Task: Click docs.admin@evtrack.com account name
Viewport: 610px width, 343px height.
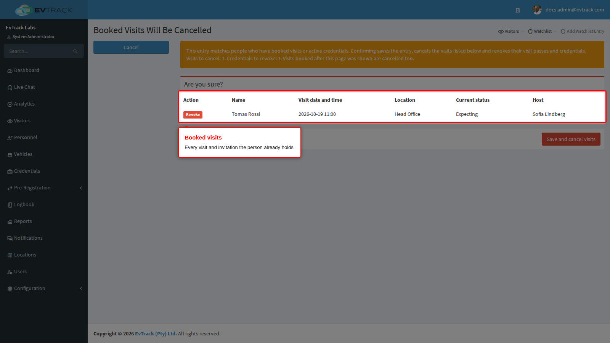Action: [575, 10]
